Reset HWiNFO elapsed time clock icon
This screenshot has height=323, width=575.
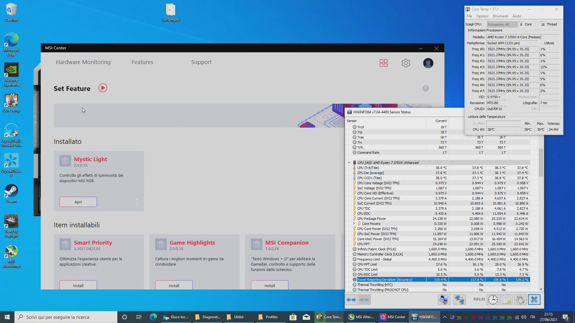coord(493,299)
